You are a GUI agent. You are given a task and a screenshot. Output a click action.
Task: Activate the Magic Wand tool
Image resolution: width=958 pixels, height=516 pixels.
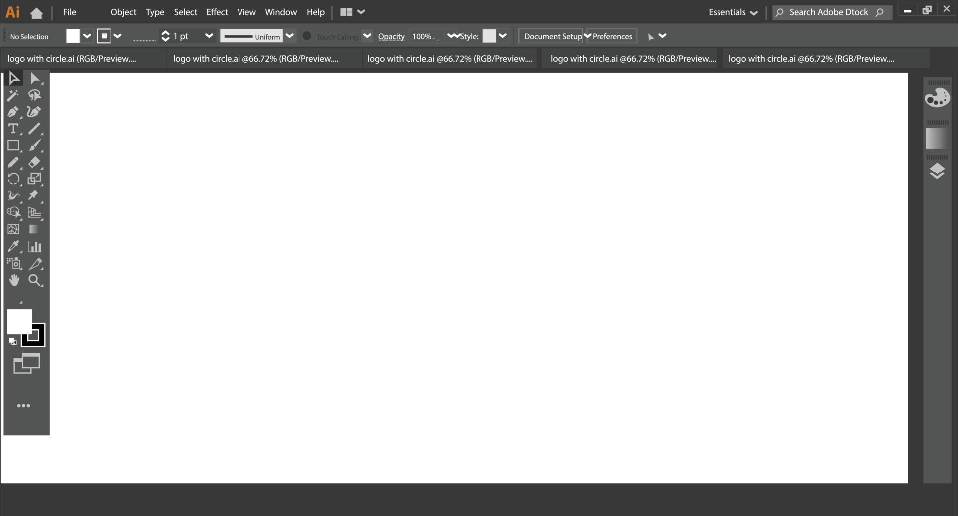[13, 95]
